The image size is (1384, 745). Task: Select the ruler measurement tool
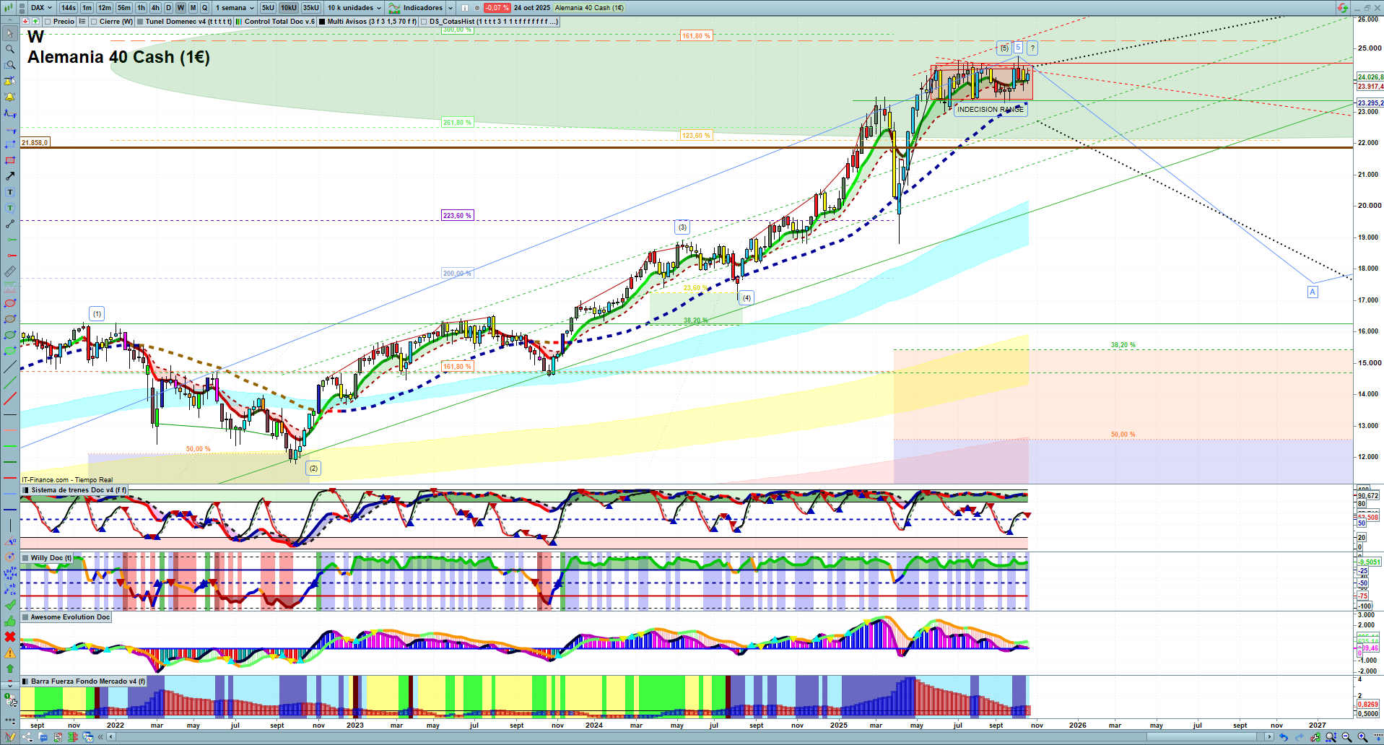click(10, 271)
